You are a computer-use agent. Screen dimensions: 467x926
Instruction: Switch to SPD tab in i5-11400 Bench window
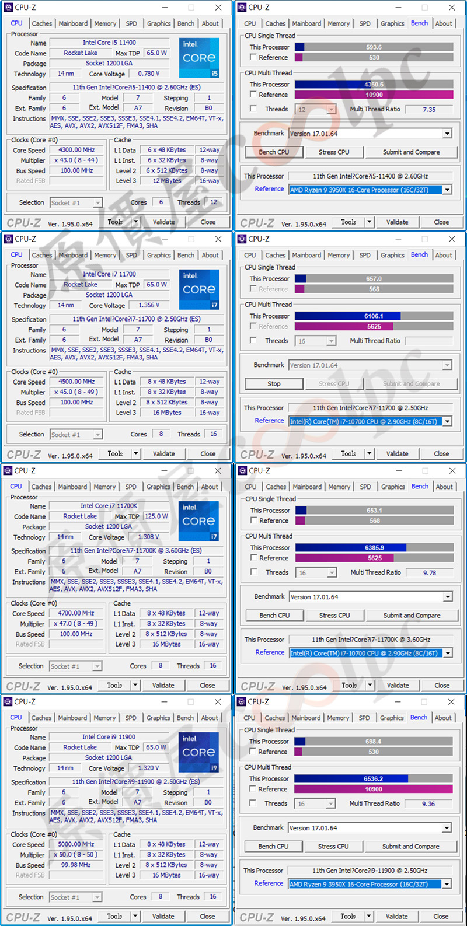365,23
